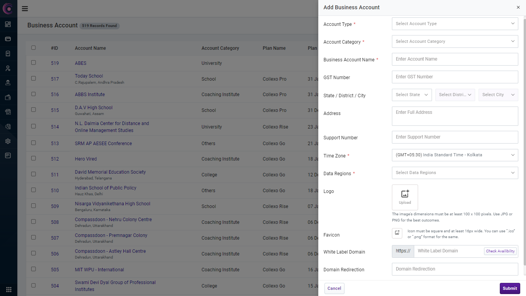Open the Select Data Regions dropdown
This screenshot has height=296, width=526.
click(x=455, y=173)
